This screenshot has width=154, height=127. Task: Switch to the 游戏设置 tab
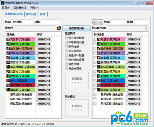point(31,14)
